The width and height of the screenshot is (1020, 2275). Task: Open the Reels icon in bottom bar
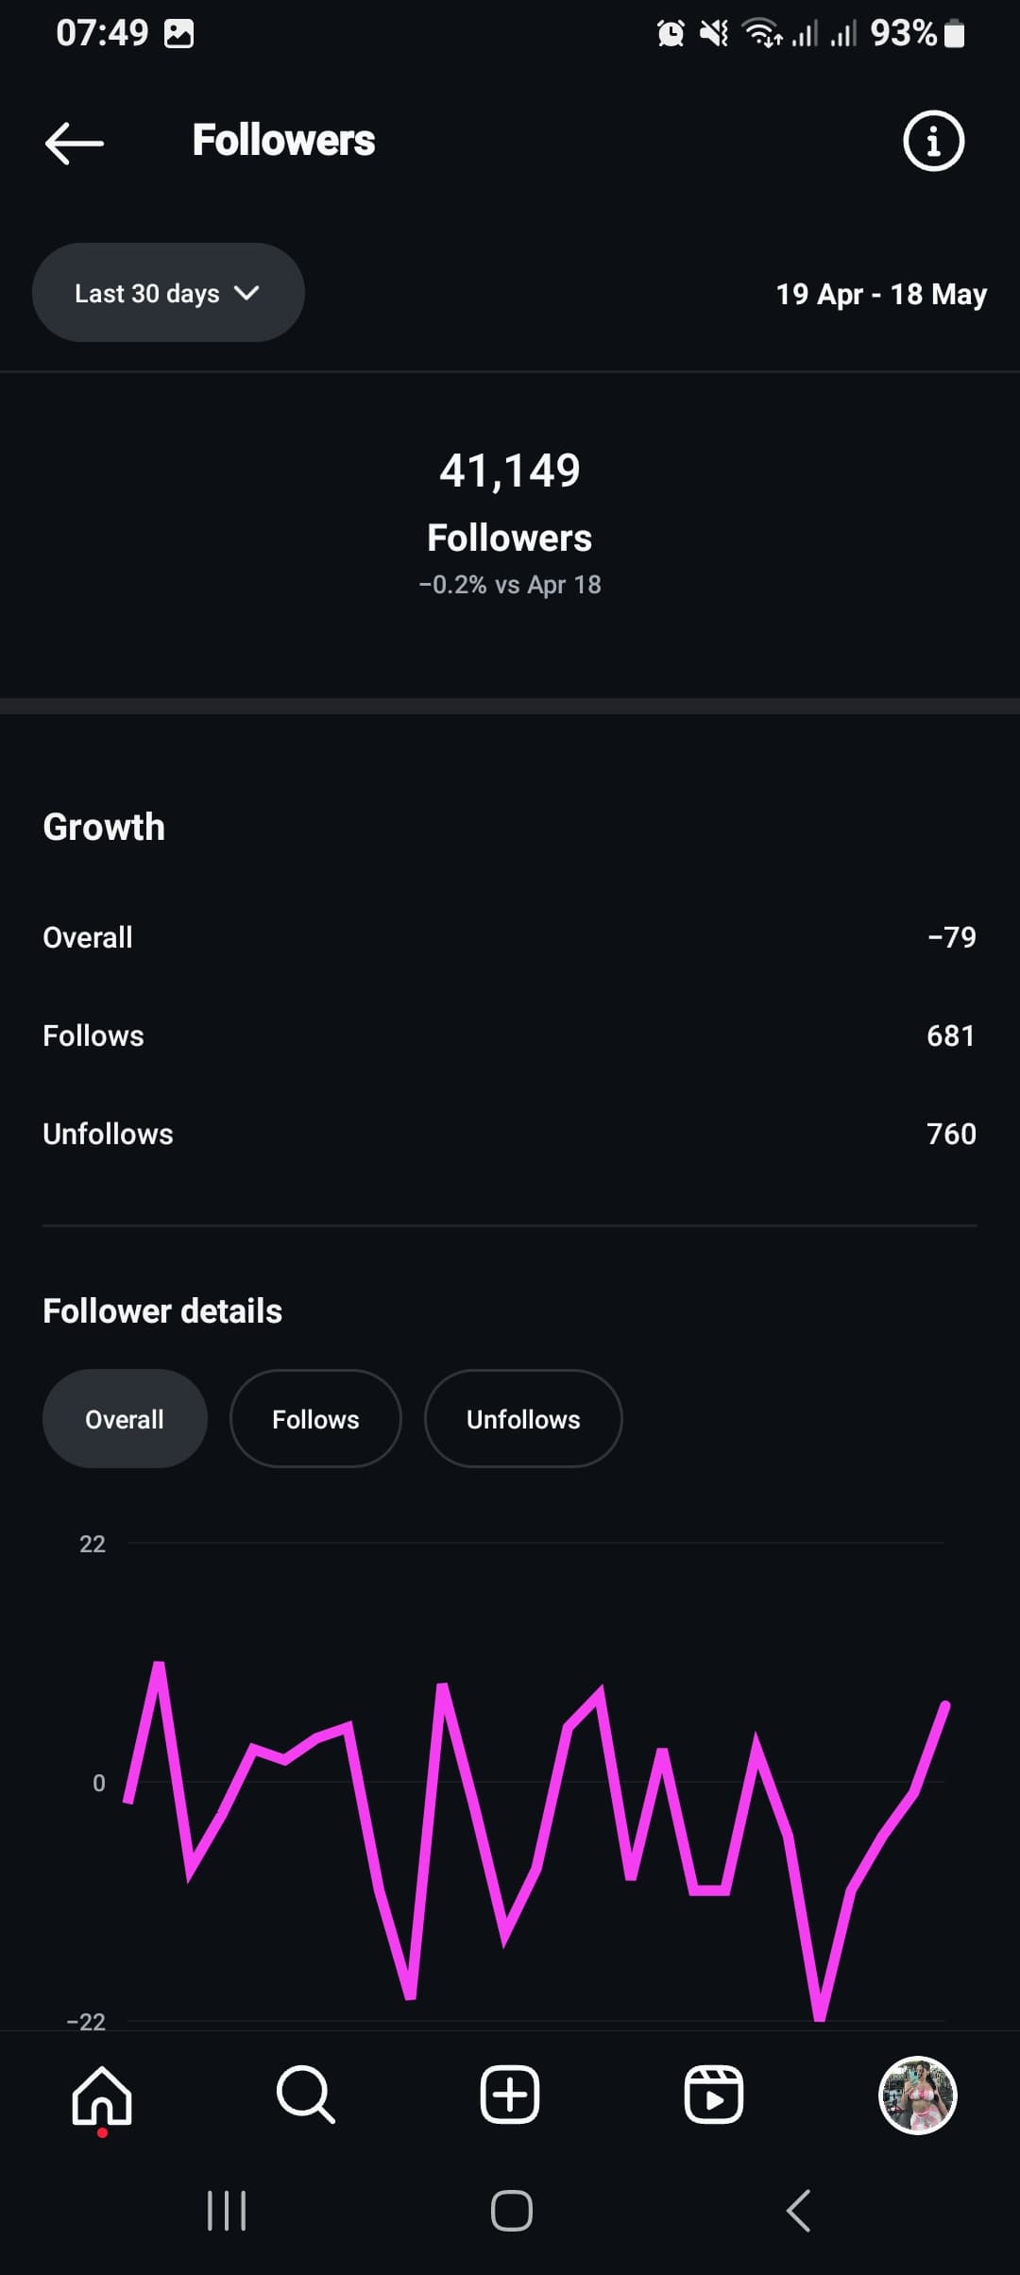[713, 2095]
